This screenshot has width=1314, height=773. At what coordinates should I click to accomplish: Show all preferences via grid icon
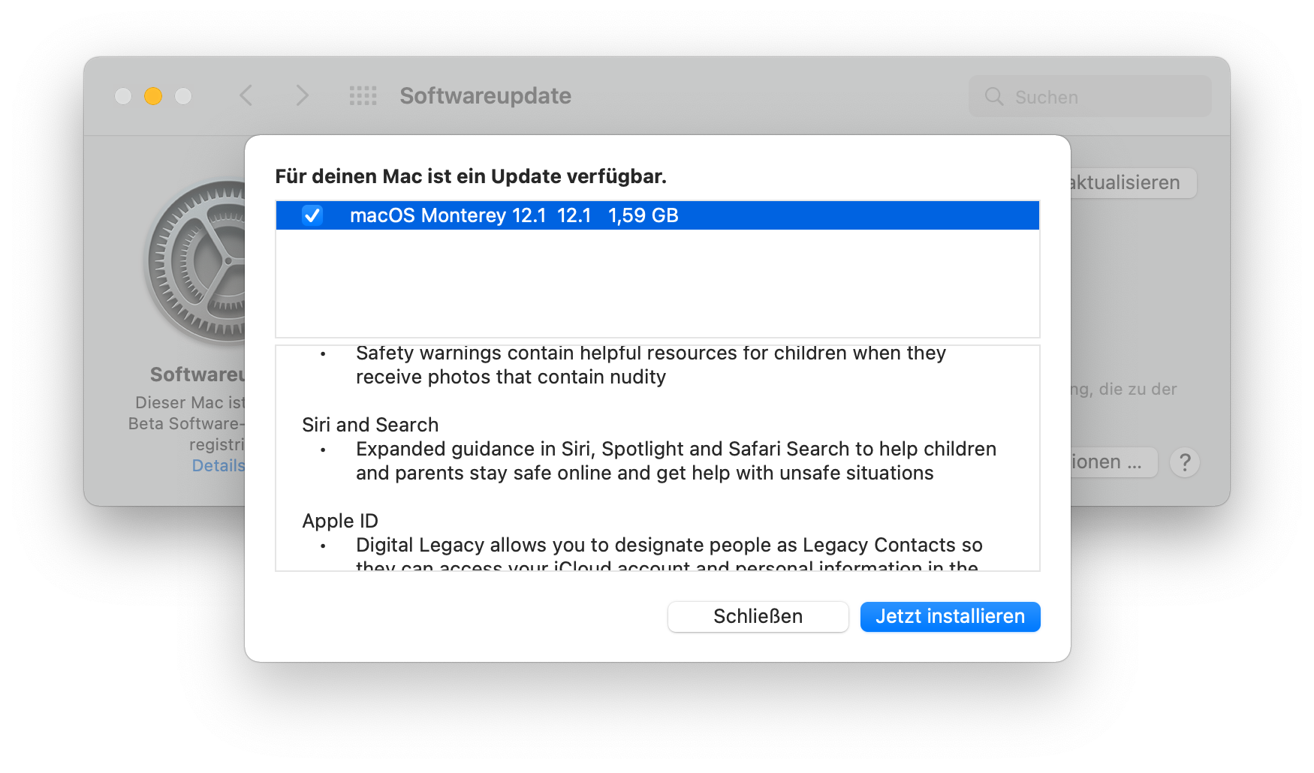coord(363,96)
